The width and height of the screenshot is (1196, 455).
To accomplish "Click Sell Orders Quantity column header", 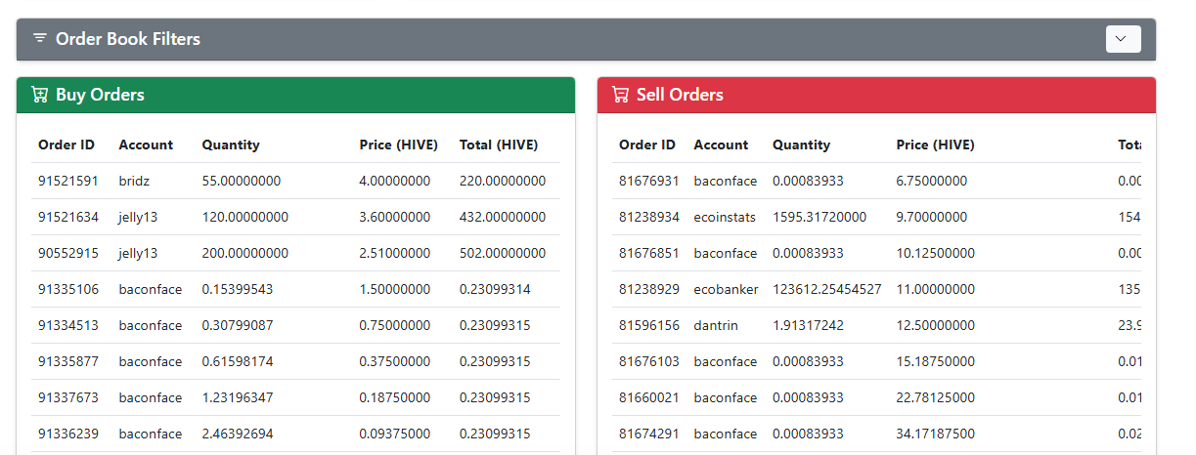I will pos(801,145).
